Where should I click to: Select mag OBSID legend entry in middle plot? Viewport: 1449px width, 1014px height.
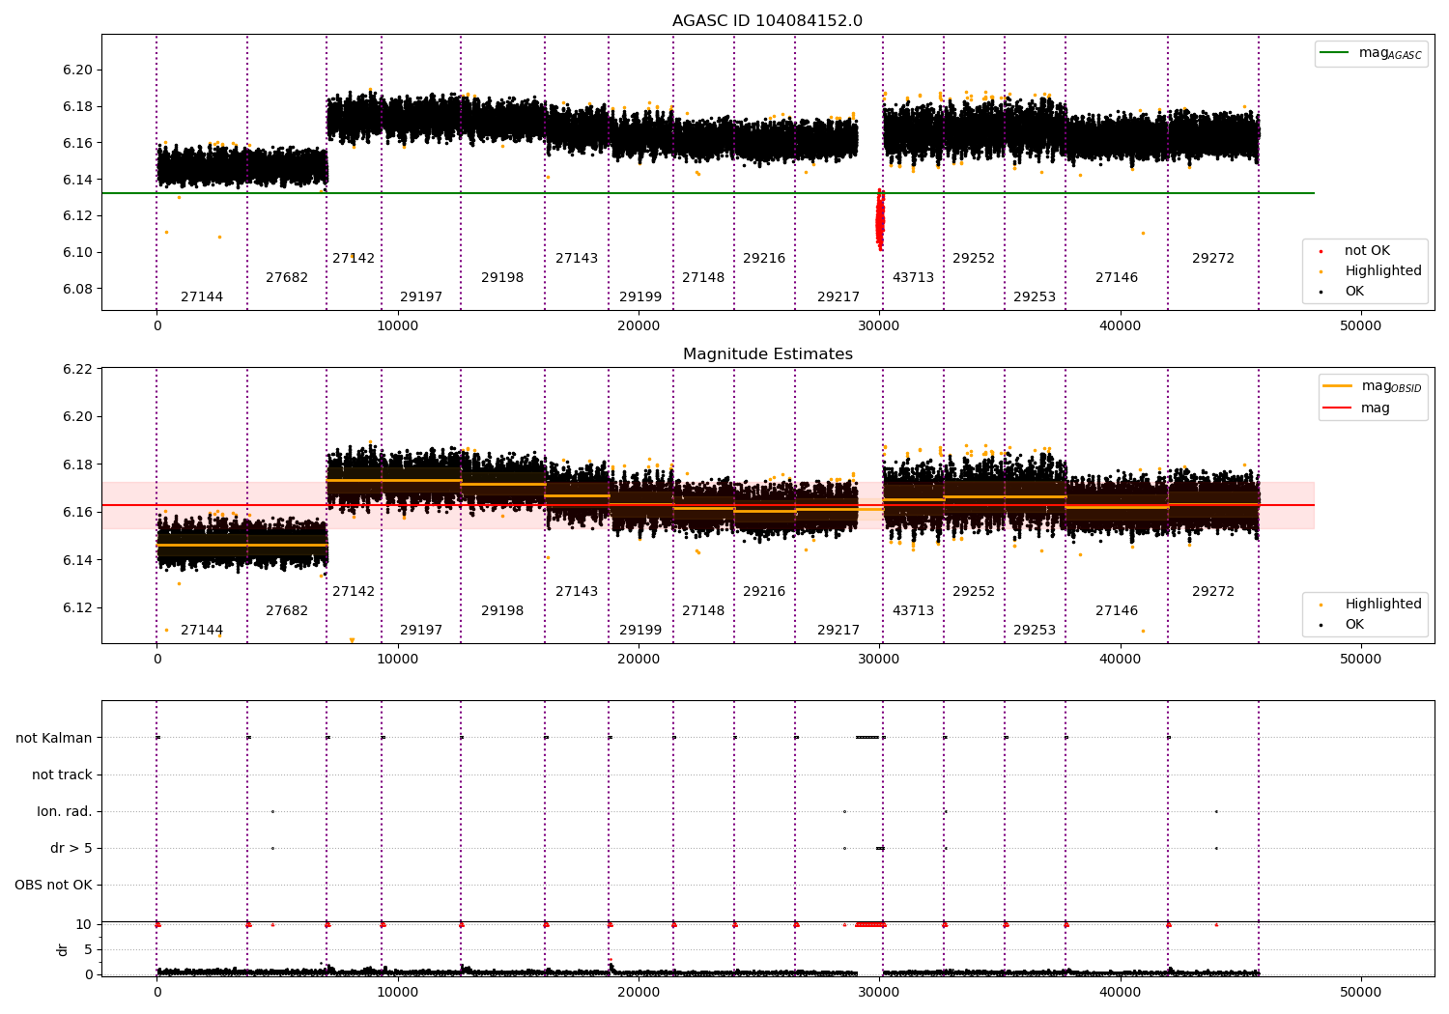click(x=1372, y=386)
